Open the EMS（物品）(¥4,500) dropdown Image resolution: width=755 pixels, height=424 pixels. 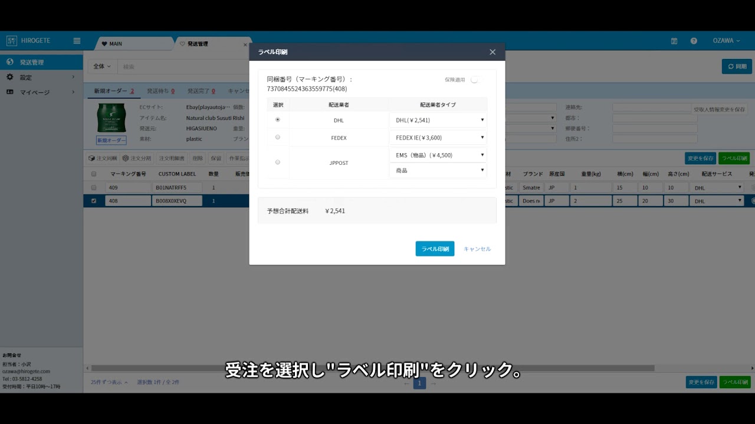pyautogui.click(x=438, y=155)
